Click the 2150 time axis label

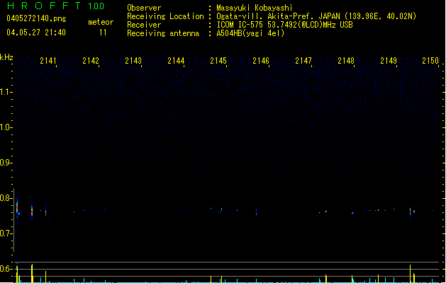pos(430,61)
